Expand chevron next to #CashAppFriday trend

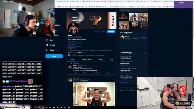(146, 68)
